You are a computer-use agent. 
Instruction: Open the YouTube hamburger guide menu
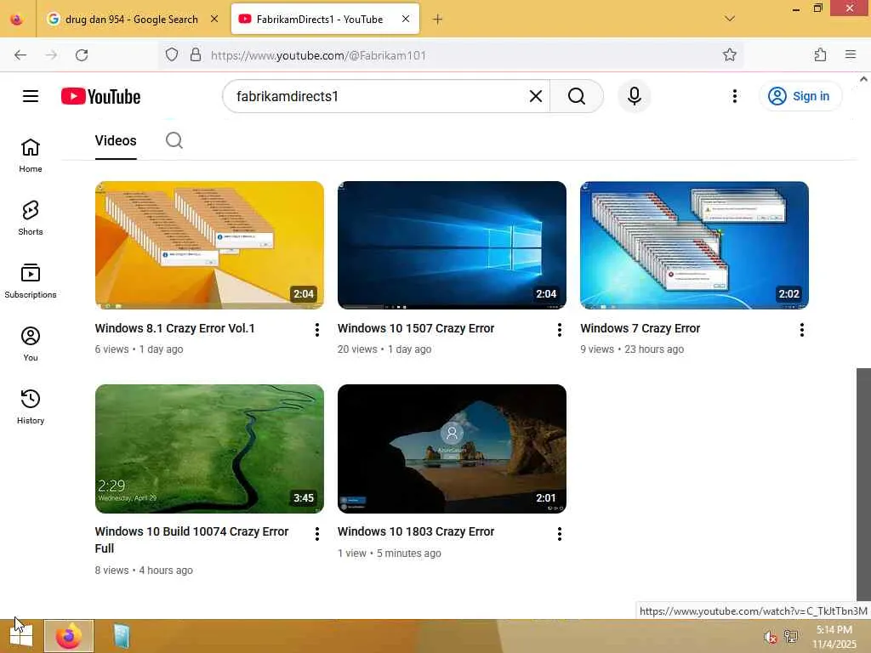point(31,96)
